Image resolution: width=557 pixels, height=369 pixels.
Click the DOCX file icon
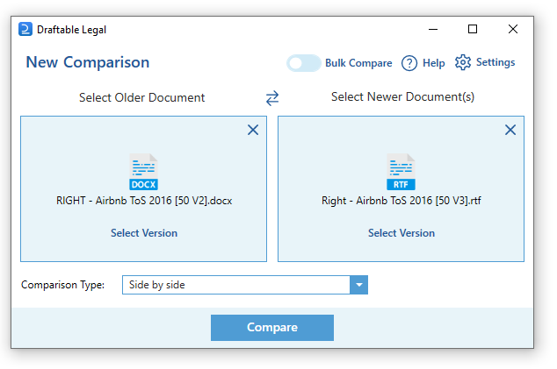143,172
